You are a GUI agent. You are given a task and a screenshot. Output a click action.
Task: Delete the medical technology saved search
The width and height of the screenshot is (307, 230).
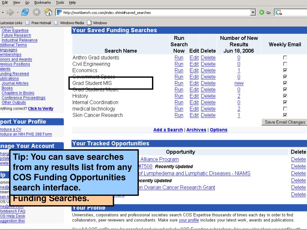(208, 109)
